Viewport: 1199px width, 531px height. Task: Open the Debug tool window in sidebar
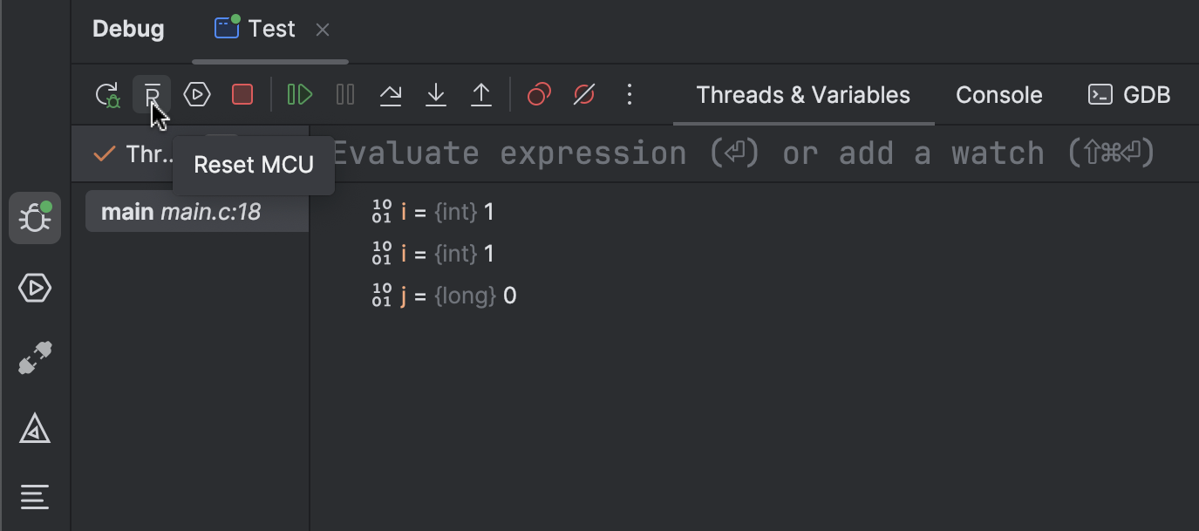34,217
